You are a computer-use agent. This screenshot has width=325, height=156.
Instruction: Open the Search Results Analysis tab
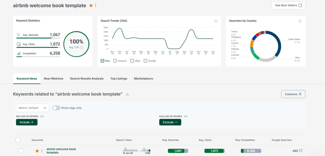click(x=87, y=78)
